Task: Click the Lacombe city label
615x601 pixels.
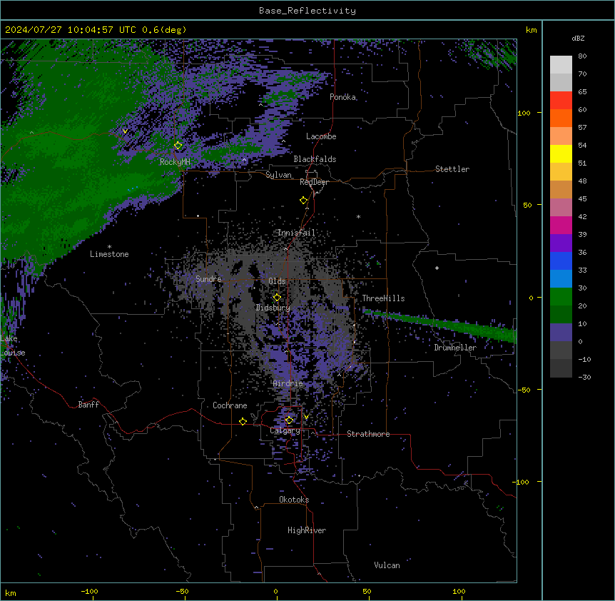Action: (x=321, y=136)
